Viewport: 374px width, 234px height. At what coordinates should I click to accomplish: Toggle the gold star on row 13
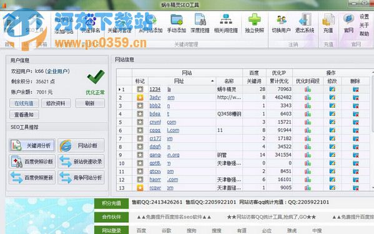140,188
